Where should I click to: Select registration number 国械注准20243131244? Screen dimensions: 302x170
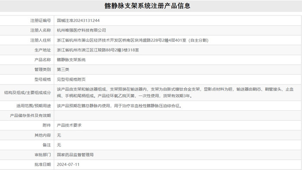(x=78, y=21)
